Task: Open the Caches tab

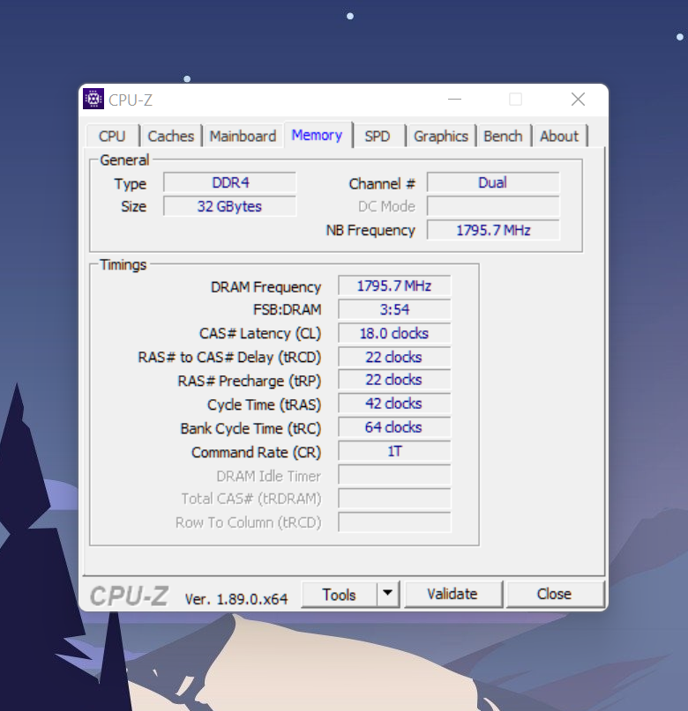Action: pyautogui.click(x=170, y=136)
